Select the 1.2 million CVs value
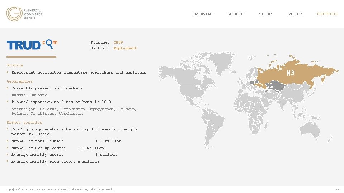344x193 pixels. (x=91, y=148)
